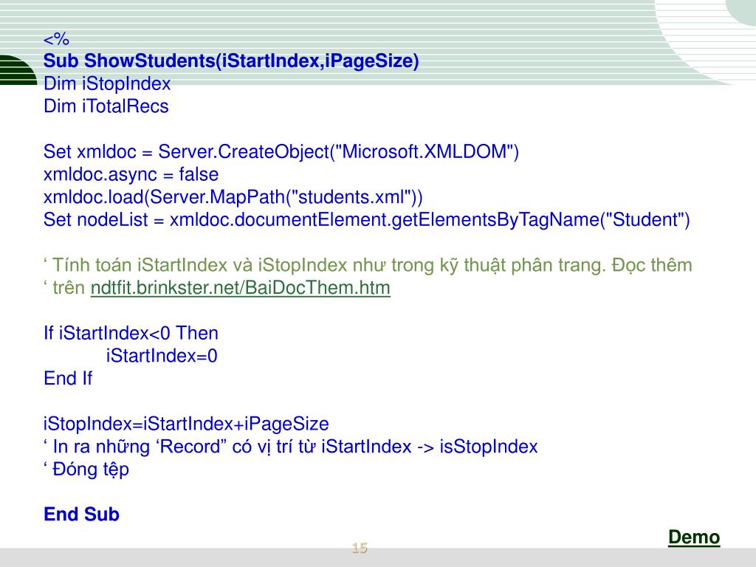Image resolution: width=756 pixels, height=567 pixels.
Task: Click the 'In ra những Record' comment line
Action: tap(290, 447)
